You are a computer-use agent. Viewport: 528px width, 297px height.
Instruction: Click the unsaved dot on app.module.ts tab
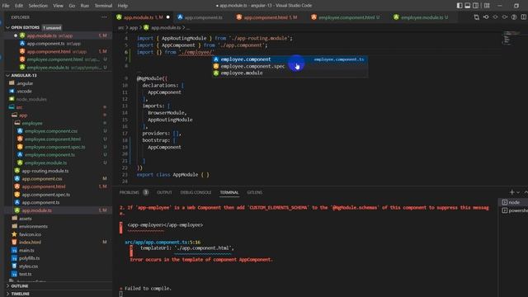pos(167,17)
